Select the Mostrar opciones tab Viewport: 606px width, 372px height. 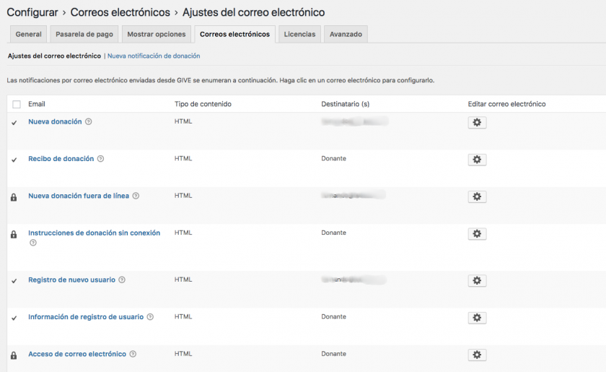(x=157, y=34)
